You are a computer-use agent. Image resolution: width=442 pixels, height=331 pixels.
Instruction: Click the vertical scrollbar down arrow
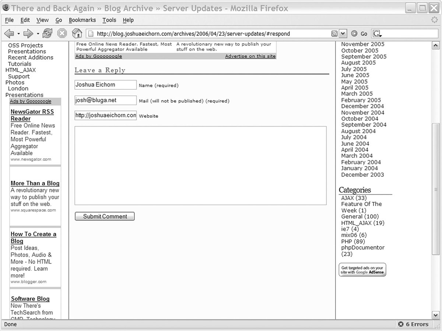pos(435,315)
